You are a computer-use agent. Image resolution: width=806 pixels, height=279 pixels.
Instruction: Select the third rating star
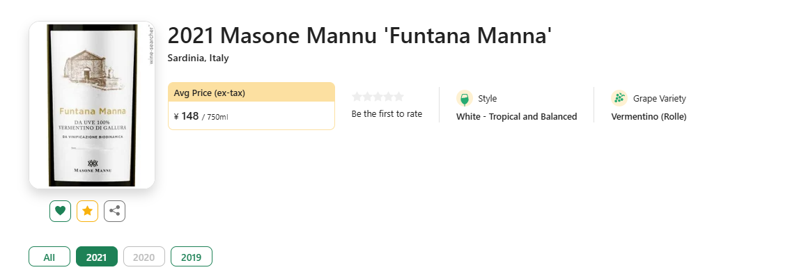[378, 97]
